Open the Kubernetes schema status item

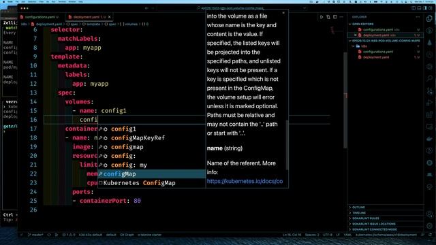pyautogui.click(x=386, y=235)
